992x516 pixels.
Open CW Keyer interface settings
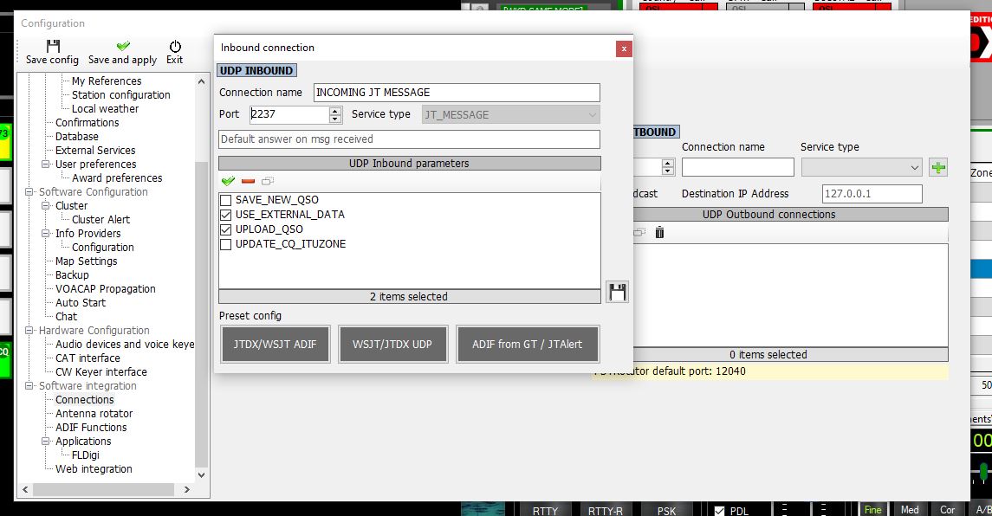(x=101, y=371)
